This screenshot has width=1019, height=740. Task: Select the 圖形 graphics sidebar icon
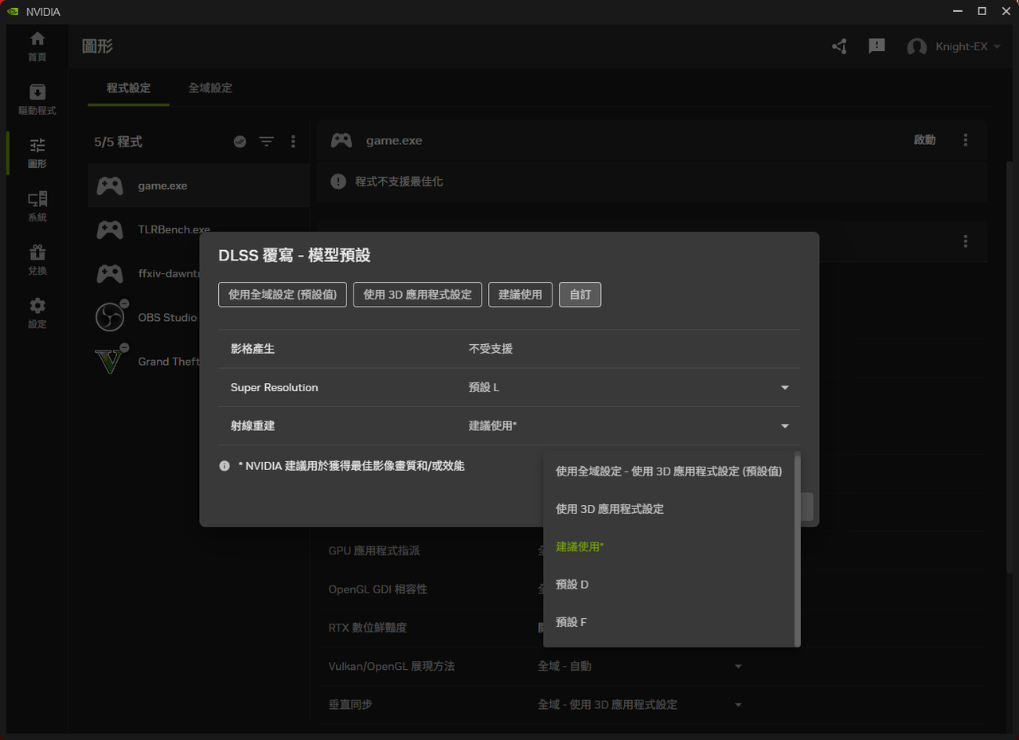pyautogui.click(x=37, y=153)
